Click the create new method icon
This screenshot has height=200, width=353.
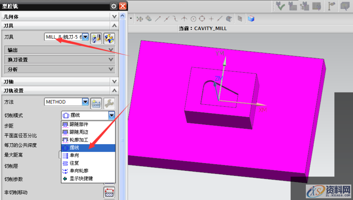tap(96, 103)
